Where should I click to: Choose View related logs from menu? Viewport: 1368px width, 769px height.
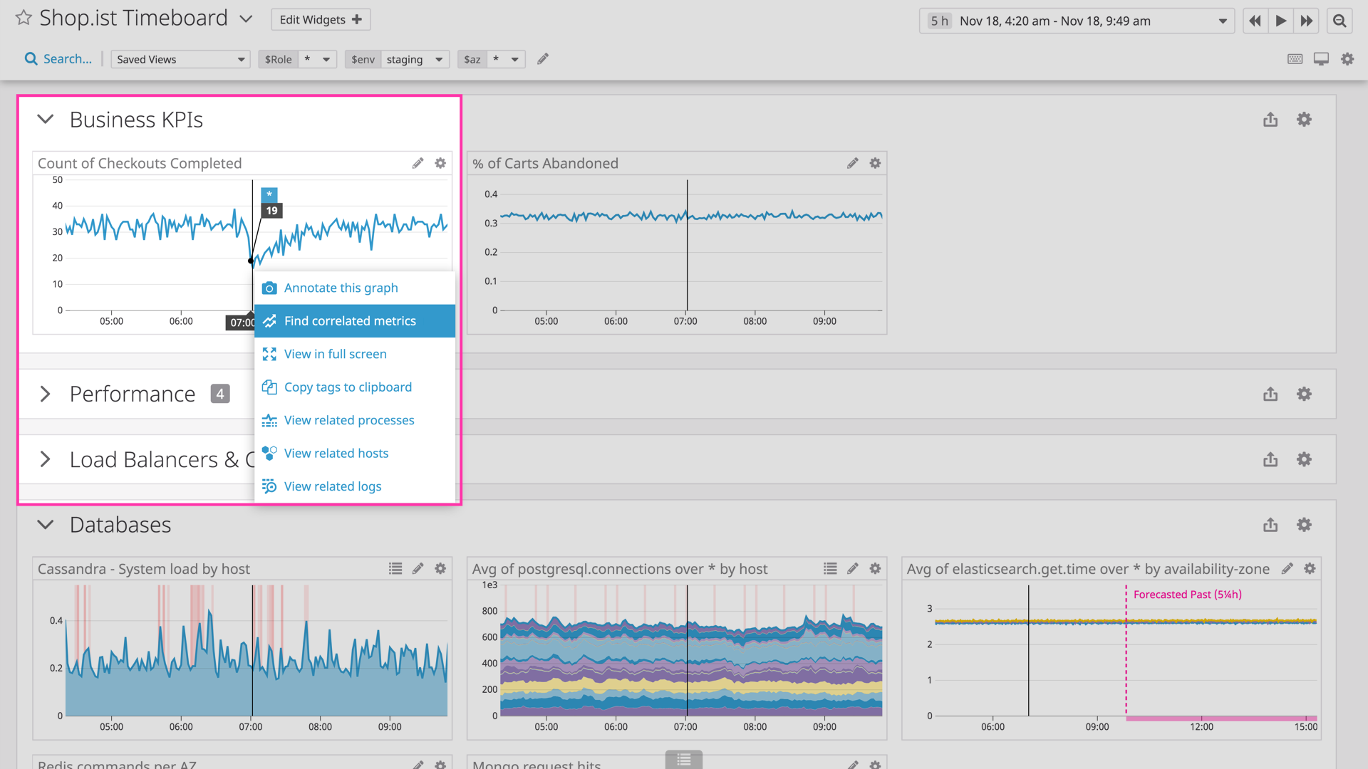tap(333, 486)
